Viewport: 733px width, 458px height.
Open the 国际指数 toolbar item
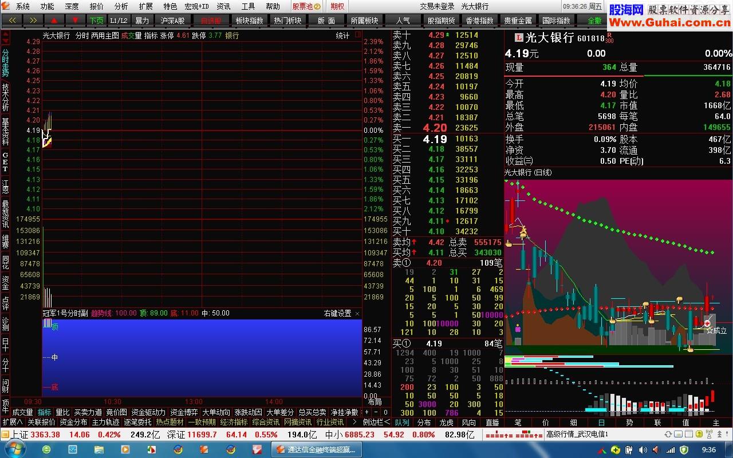[x=557, y=20]
